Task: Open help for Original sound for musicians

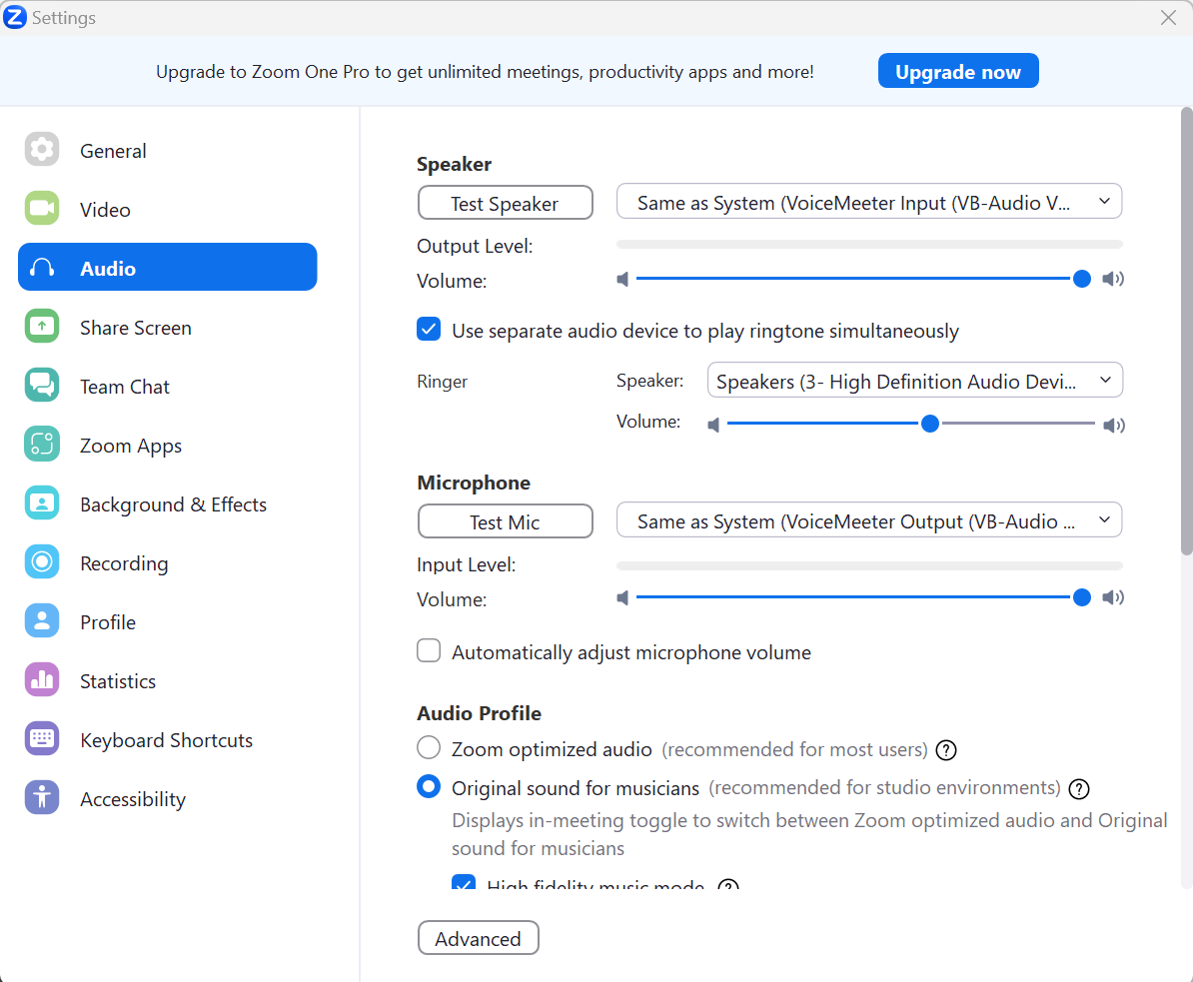Action: pos(1079,789)
